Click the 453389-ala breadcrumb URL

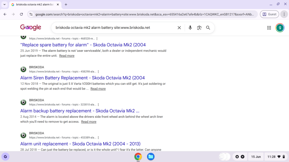[63, 137]
